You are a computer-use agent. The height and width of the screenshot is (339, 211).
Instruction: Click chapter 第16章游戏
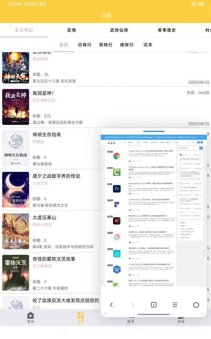[x=42, y=164]
